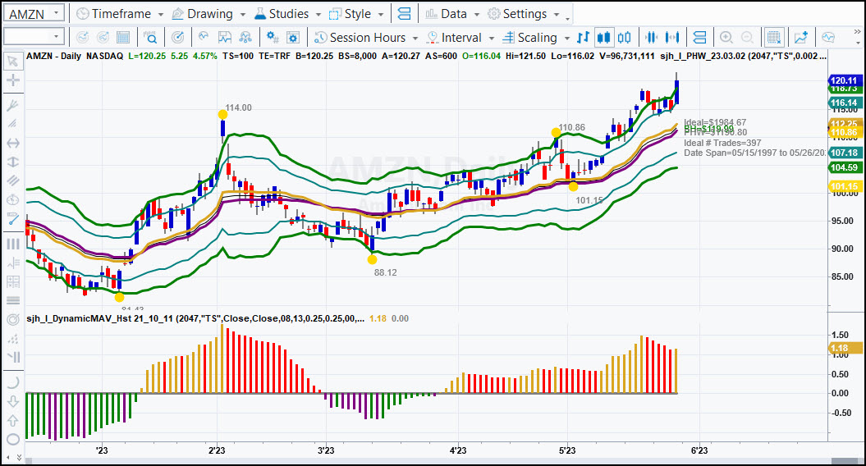
Task: Open the chart symbol search magnifier
Action: pos(150,38)
